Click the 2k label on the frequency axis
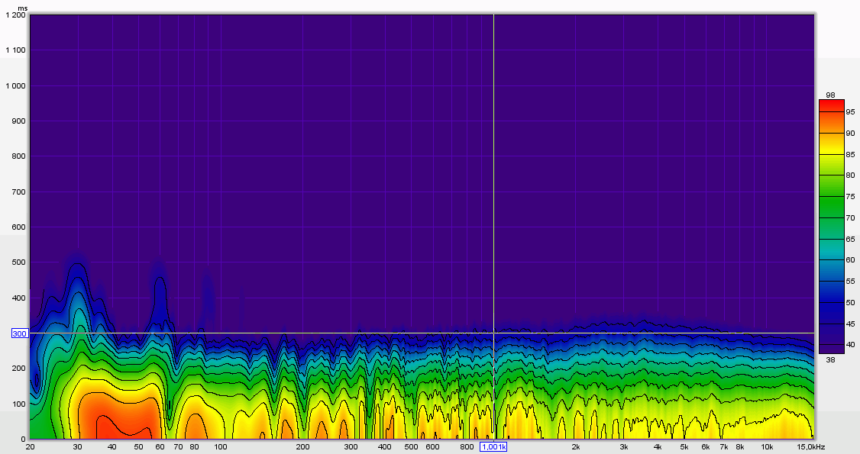Screen dimensions: 860x454 (576, 447)
